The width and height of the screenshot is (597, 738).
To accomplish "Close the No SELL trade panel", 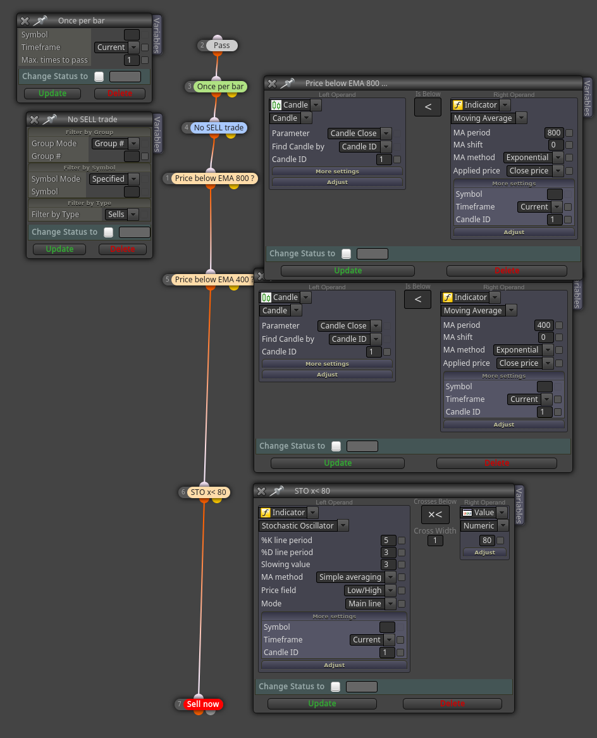I will click(x=34, y=120).
